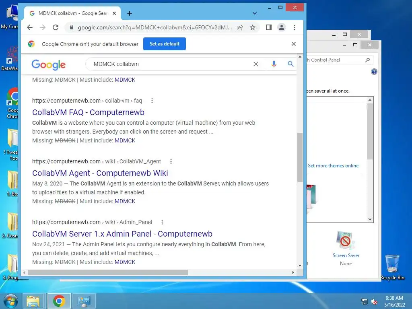
Task: Select the DataWa desktop shortcut
Action: tap(10, 58)
